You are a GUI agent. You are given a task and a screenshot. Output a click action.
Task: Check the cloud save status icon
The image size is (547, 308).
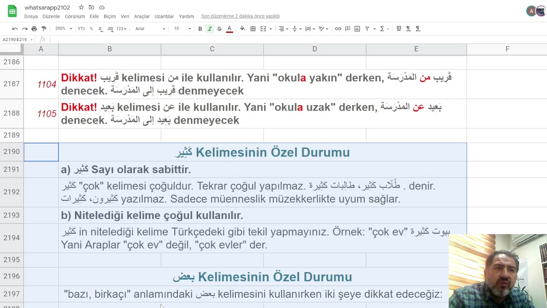[x=102, y=7]
